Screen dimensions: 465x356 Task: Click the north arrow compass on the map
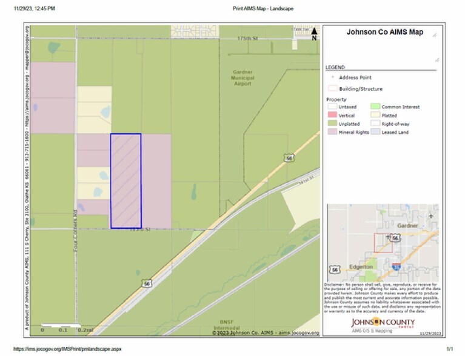(313, 33)
